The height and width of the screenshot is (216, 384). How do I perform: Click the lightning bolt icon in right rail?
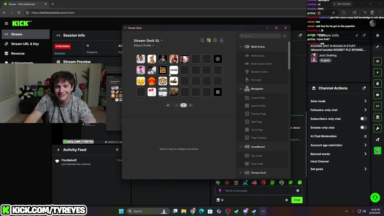[377, 72]
